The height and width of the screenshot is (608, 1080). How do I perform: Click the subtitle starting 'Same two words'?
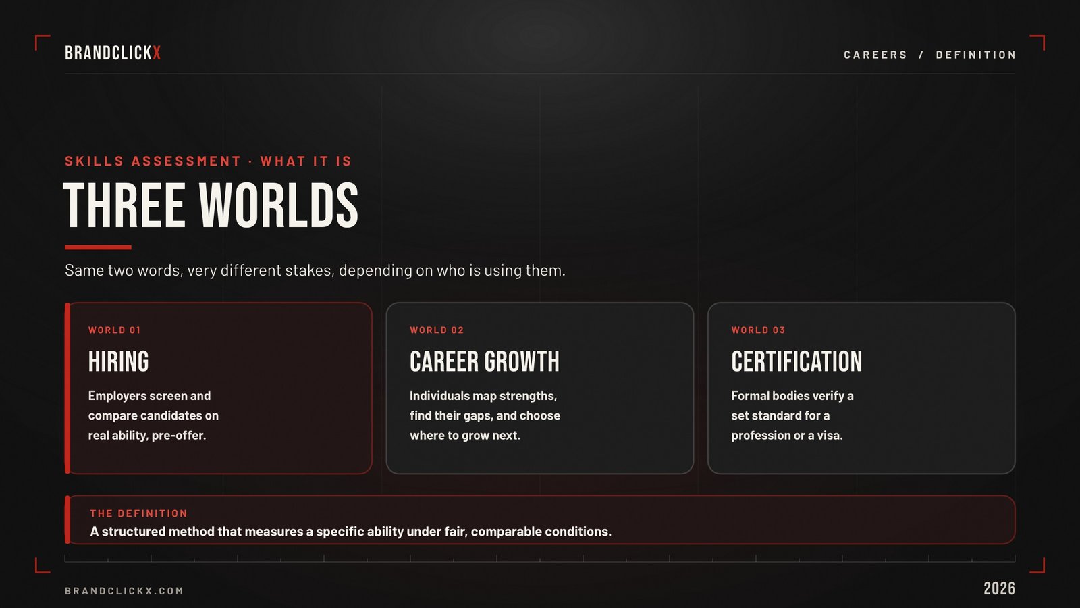[315, 270]
